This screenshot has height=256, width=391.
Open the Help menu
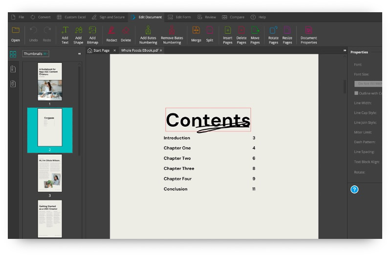pos(259,17)
